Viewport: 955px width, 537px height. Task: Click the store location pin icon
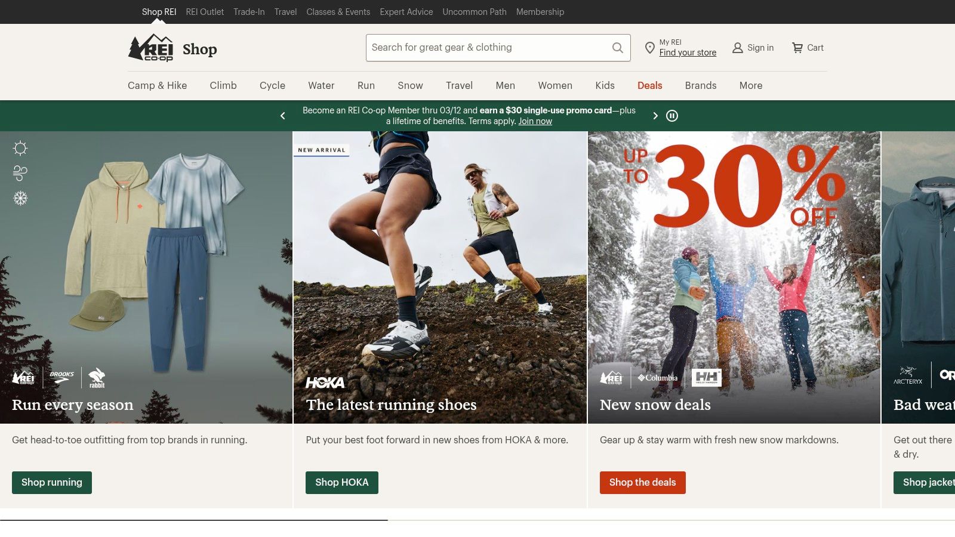[650, 48]
